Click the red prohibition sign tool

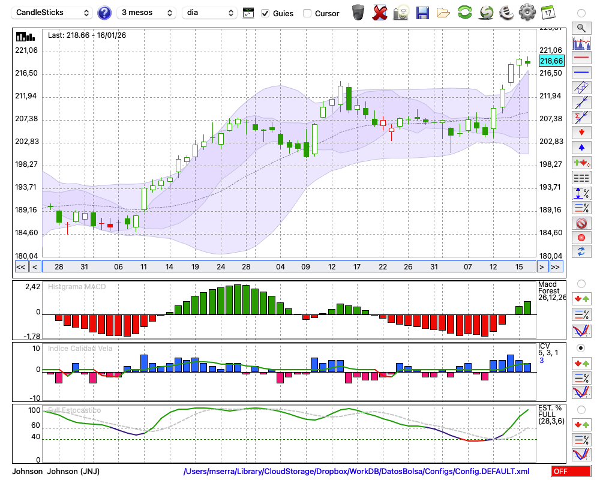click(x=581, y=223)
